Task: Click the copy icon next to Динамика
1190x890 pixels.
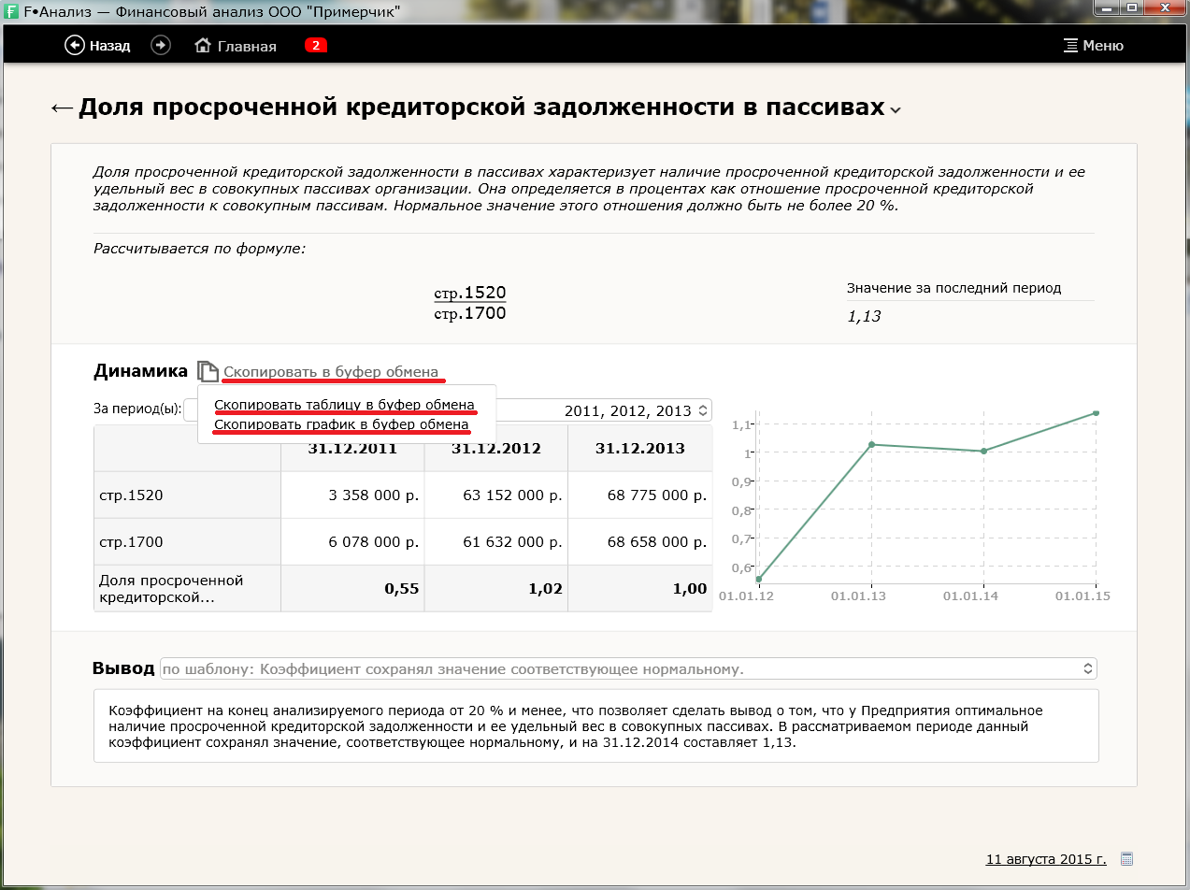Action: click(208, 372)
